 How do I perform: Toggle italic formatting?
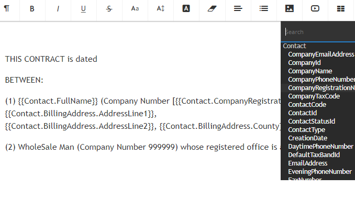pos(58,8)
